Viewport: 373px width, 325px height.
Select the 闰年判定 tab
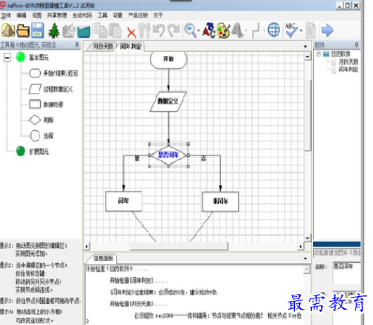click(x=131, y=46)
